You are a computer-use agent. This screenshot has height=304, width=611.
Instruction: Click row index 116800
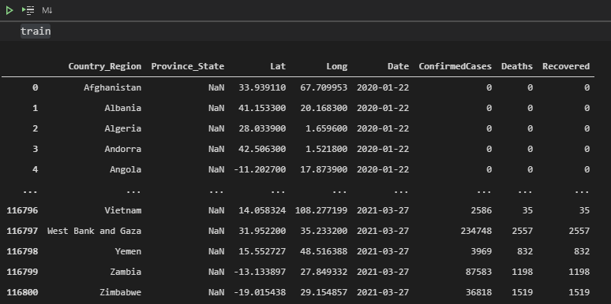tap(22, 292)
